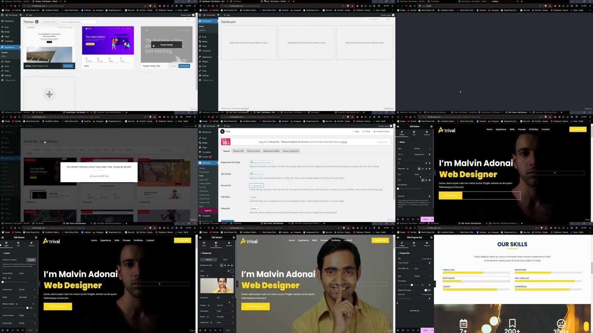
Task: Click the global color globe in Background Color row
Action: point(228,271)
